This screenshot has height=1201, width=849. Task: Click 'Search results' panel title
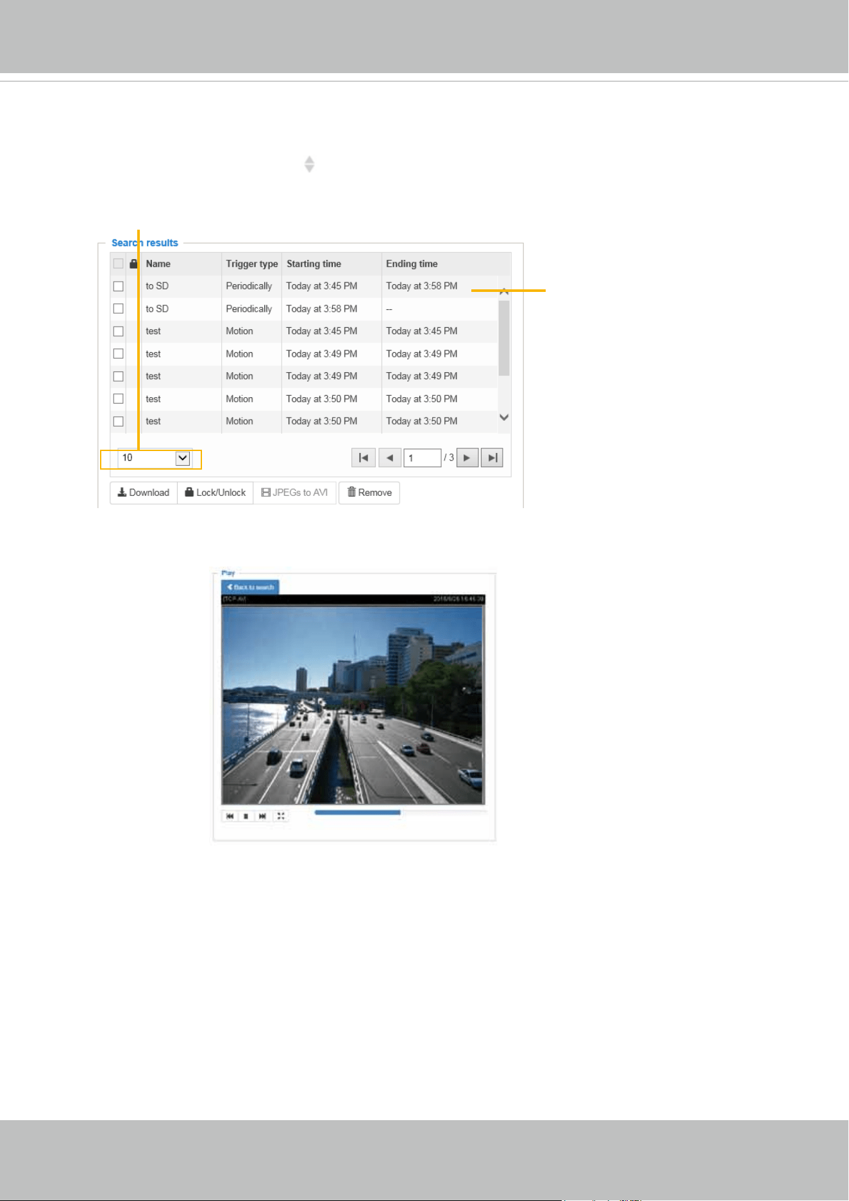[x=145, y=243]
